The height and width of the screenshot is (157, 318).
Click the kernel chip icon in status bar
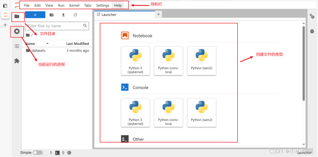[x=69, y=153]
